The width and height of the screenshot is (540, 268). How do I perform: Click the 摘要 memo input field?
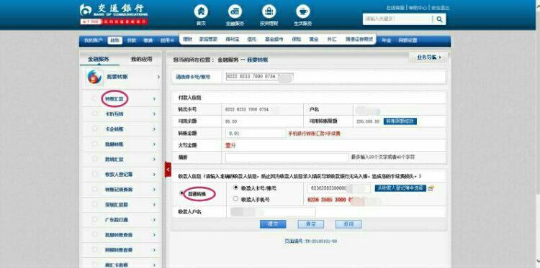click(x=287, y=157)
